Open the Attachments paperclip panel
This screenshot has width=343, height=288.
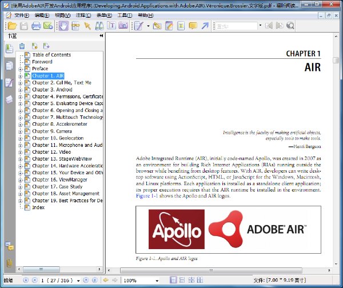point(9,263)
